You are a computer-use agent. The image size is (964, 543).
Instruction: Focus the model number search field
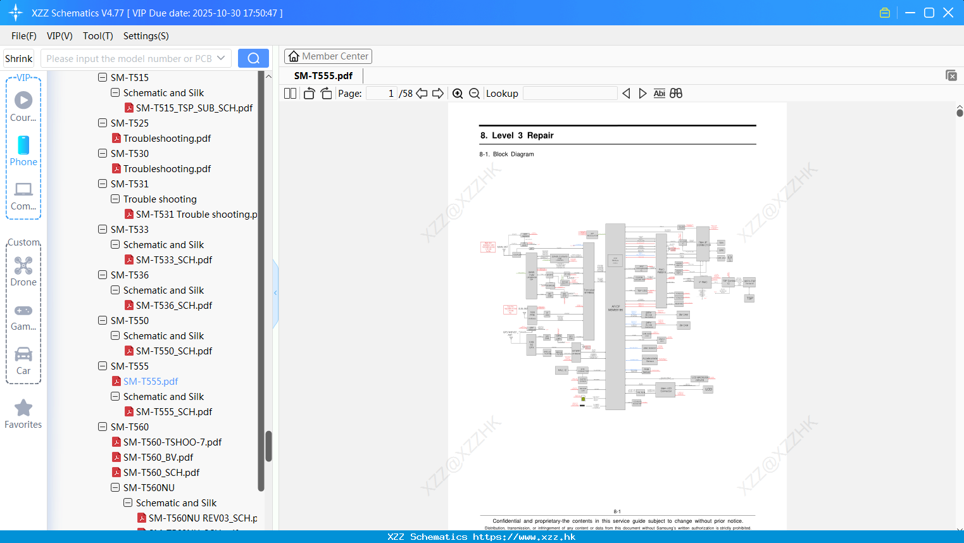pyautogui.click(x=128, y=58)
